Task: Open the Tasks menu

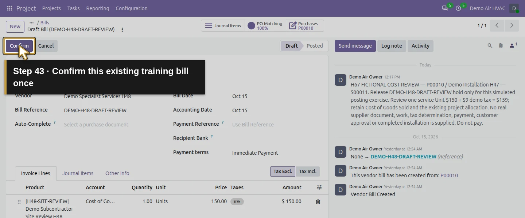Action: (73, 8)
